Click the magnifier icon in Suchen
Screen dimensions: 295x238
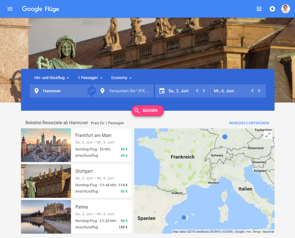click(137, 111)
